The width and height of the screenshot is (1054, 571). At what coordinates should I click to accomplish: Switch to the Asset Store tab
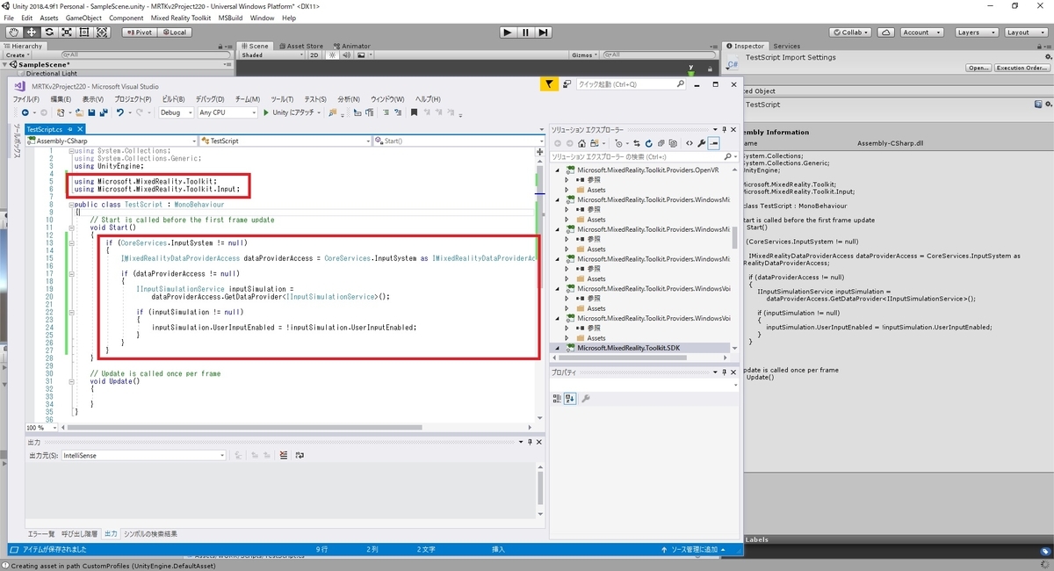coord(302,46)
